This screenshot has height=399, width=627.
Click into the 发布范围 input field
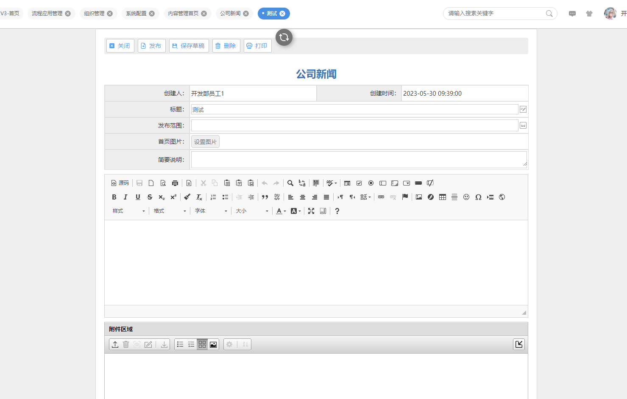pyautogui.click(x=354, y=125)
